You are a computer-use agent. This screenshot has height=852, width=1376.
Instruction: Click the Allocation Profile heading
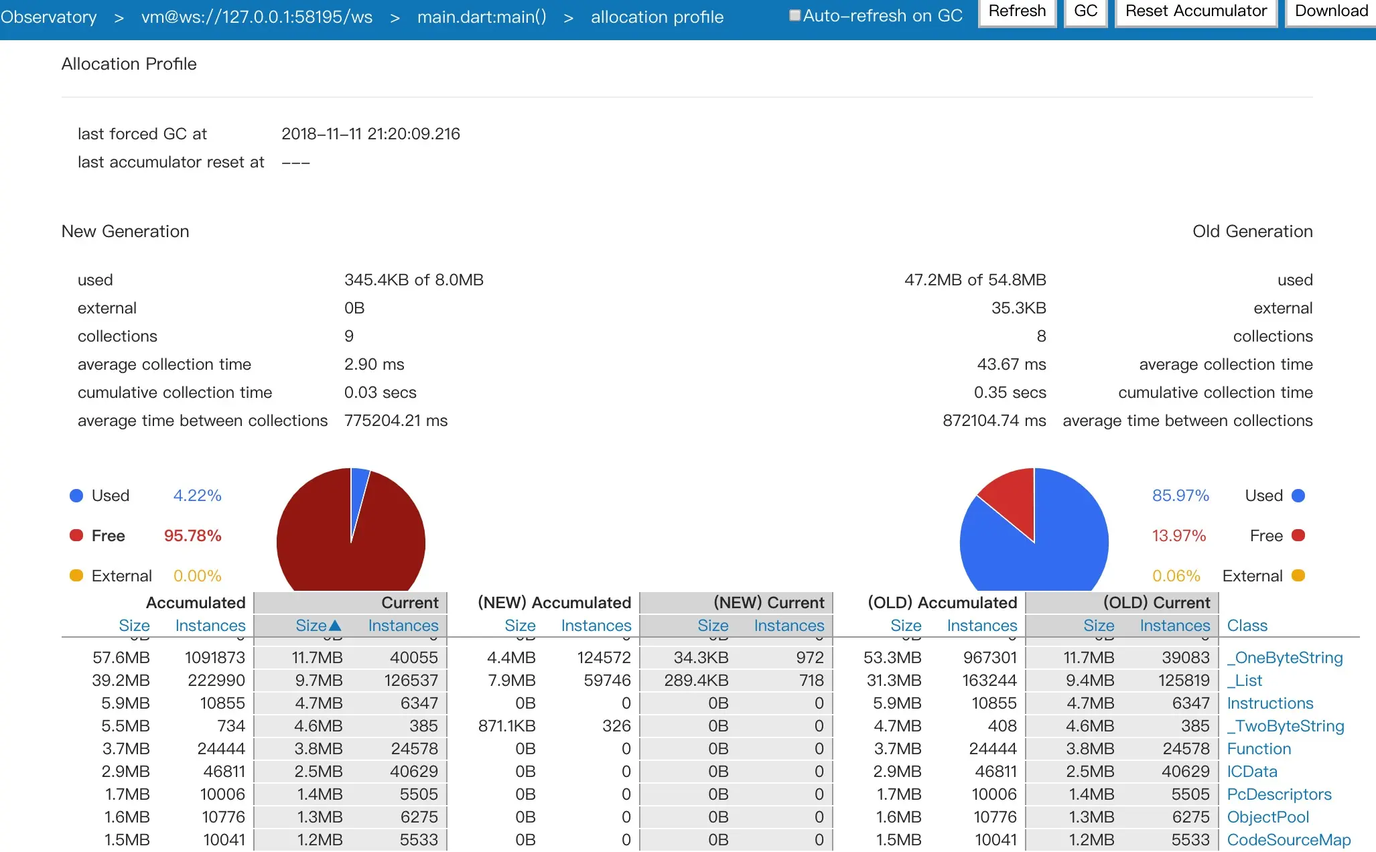[129, 64]
